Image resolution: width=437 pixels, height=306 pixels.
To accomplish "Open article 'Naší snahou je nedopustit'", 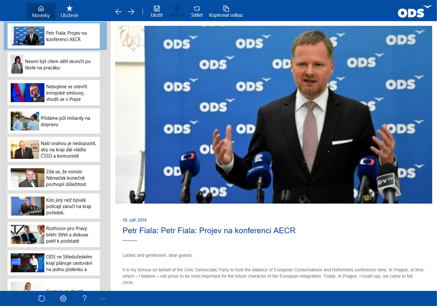I will [54, 149].
